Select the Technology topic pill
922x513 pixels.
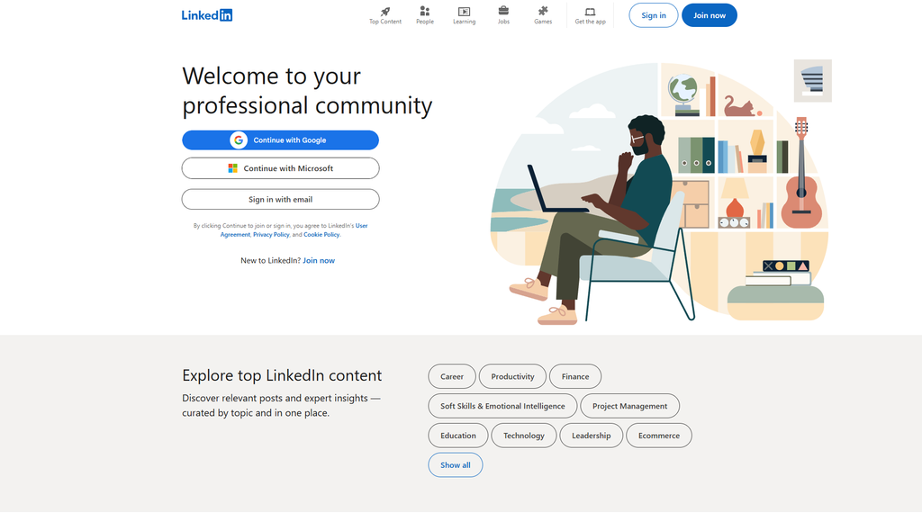click(x=524, y=436)
